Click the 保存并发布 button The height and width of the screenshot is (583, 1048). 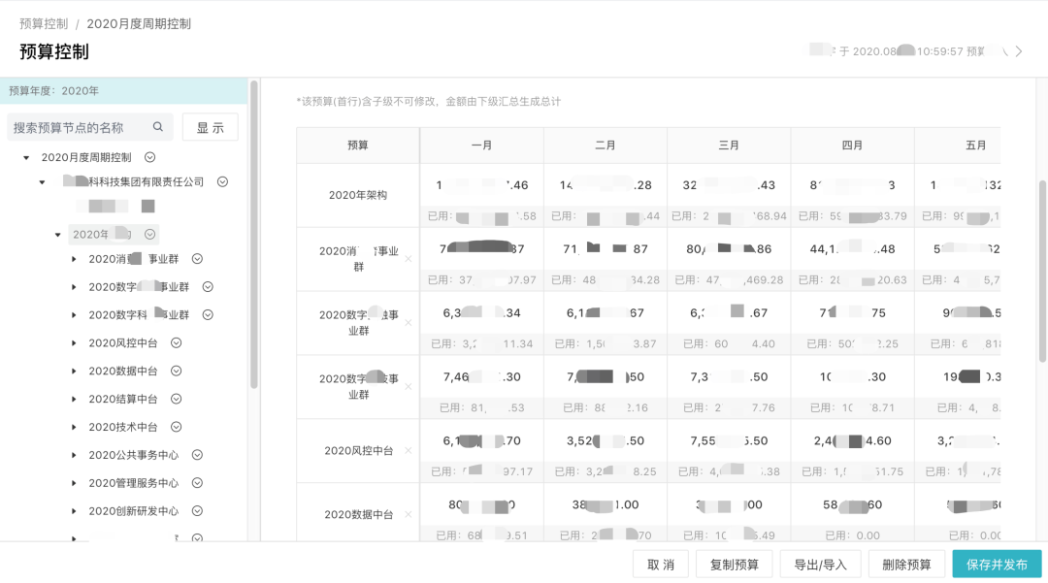tap(998, 563)
